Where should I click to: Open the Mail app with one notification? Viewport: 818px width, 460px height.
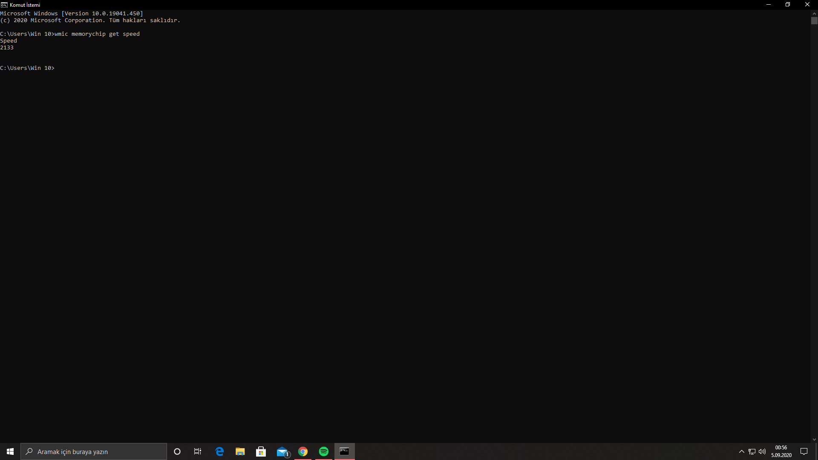pyautogui.click(x=282, y=451)
